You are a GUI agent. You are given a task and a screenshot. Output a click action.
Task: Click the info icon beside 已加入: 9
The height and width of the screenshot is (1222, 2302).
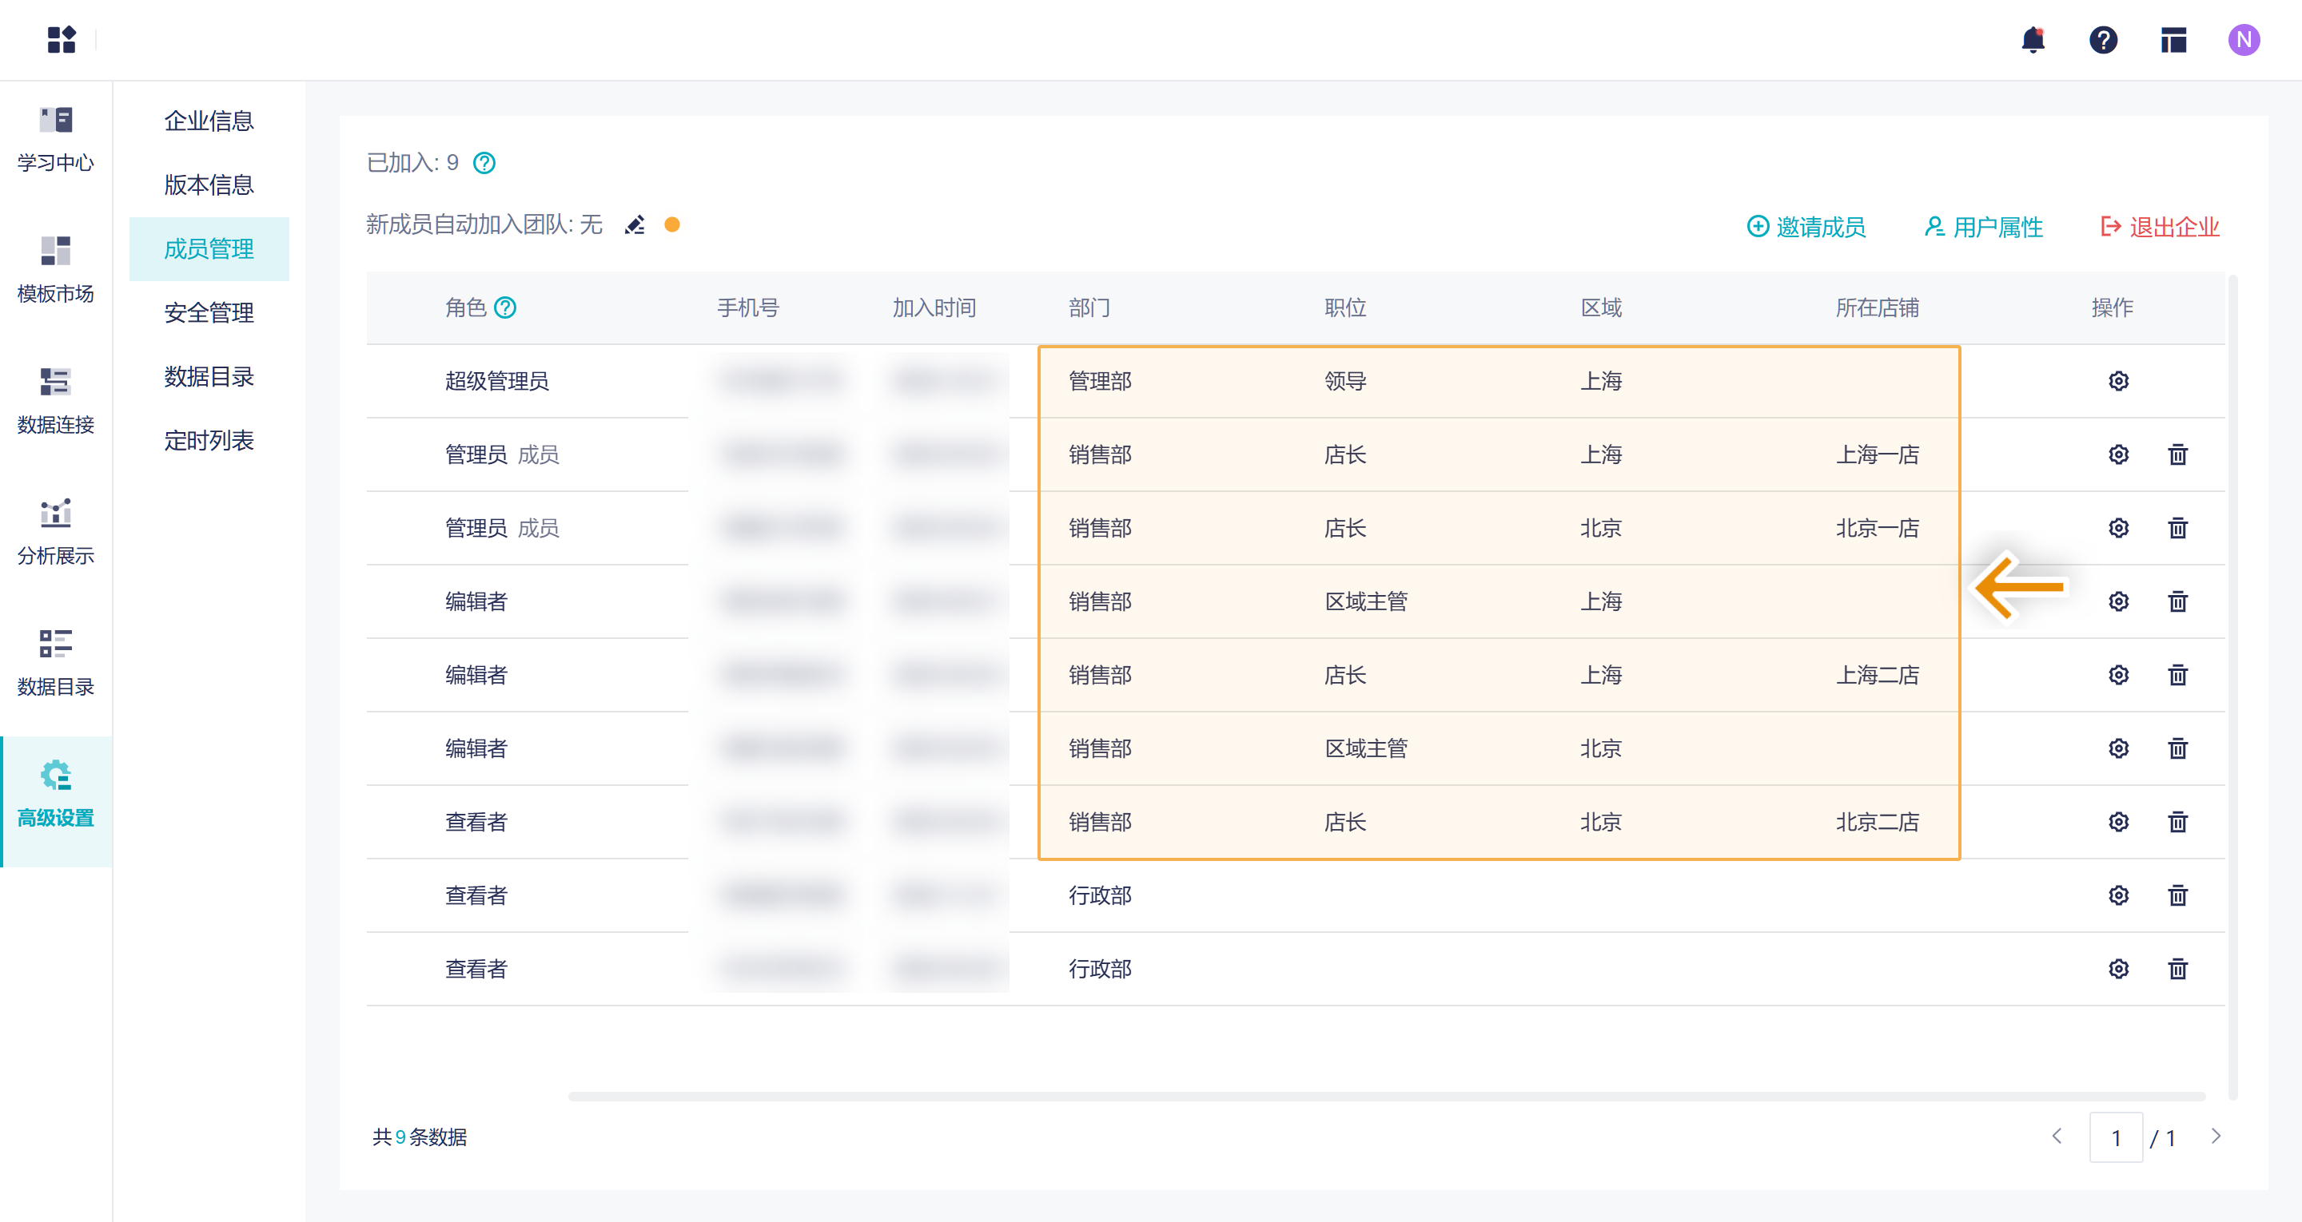pyautogui.click(x=484, y=163)
